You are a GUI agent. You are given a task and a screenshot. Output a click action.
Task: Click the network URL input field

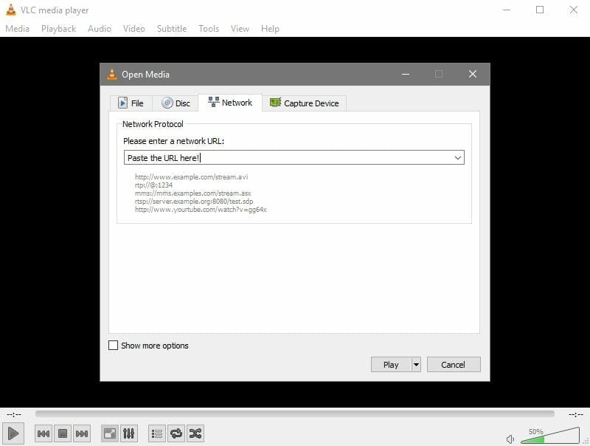pyautogui.click(x=288, y=157)
